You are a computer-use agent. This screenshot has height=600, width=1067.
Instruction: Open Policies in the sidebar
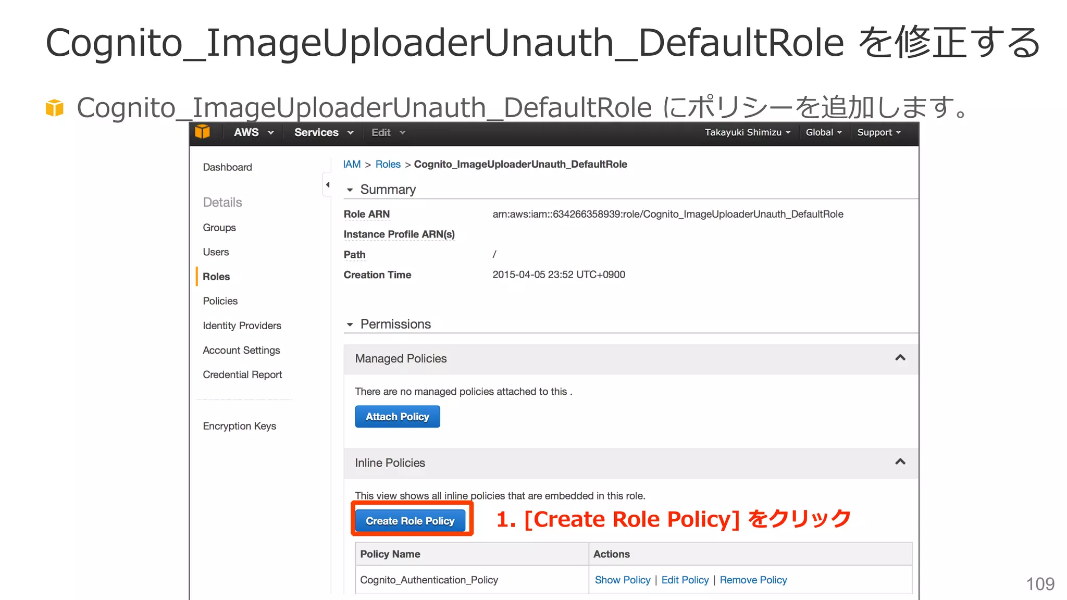click(220, 301)
